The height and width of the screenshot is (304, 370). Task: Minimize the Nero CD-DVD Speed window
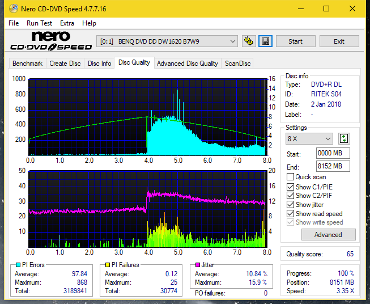(301, 9)
